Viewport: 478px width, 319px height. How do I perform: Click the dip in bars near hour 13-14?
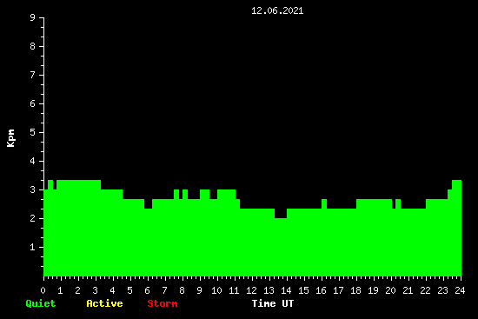(x=281, y=214)
